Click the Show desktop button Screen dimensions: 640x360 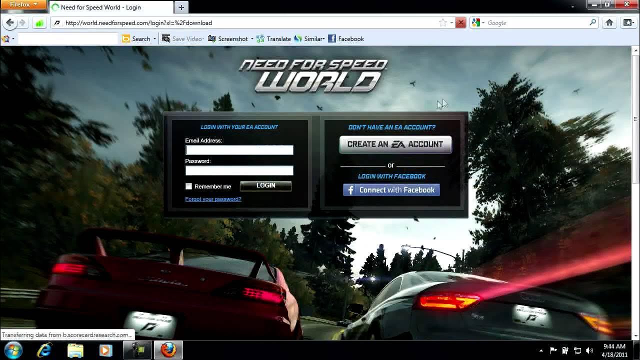(636, 350)
